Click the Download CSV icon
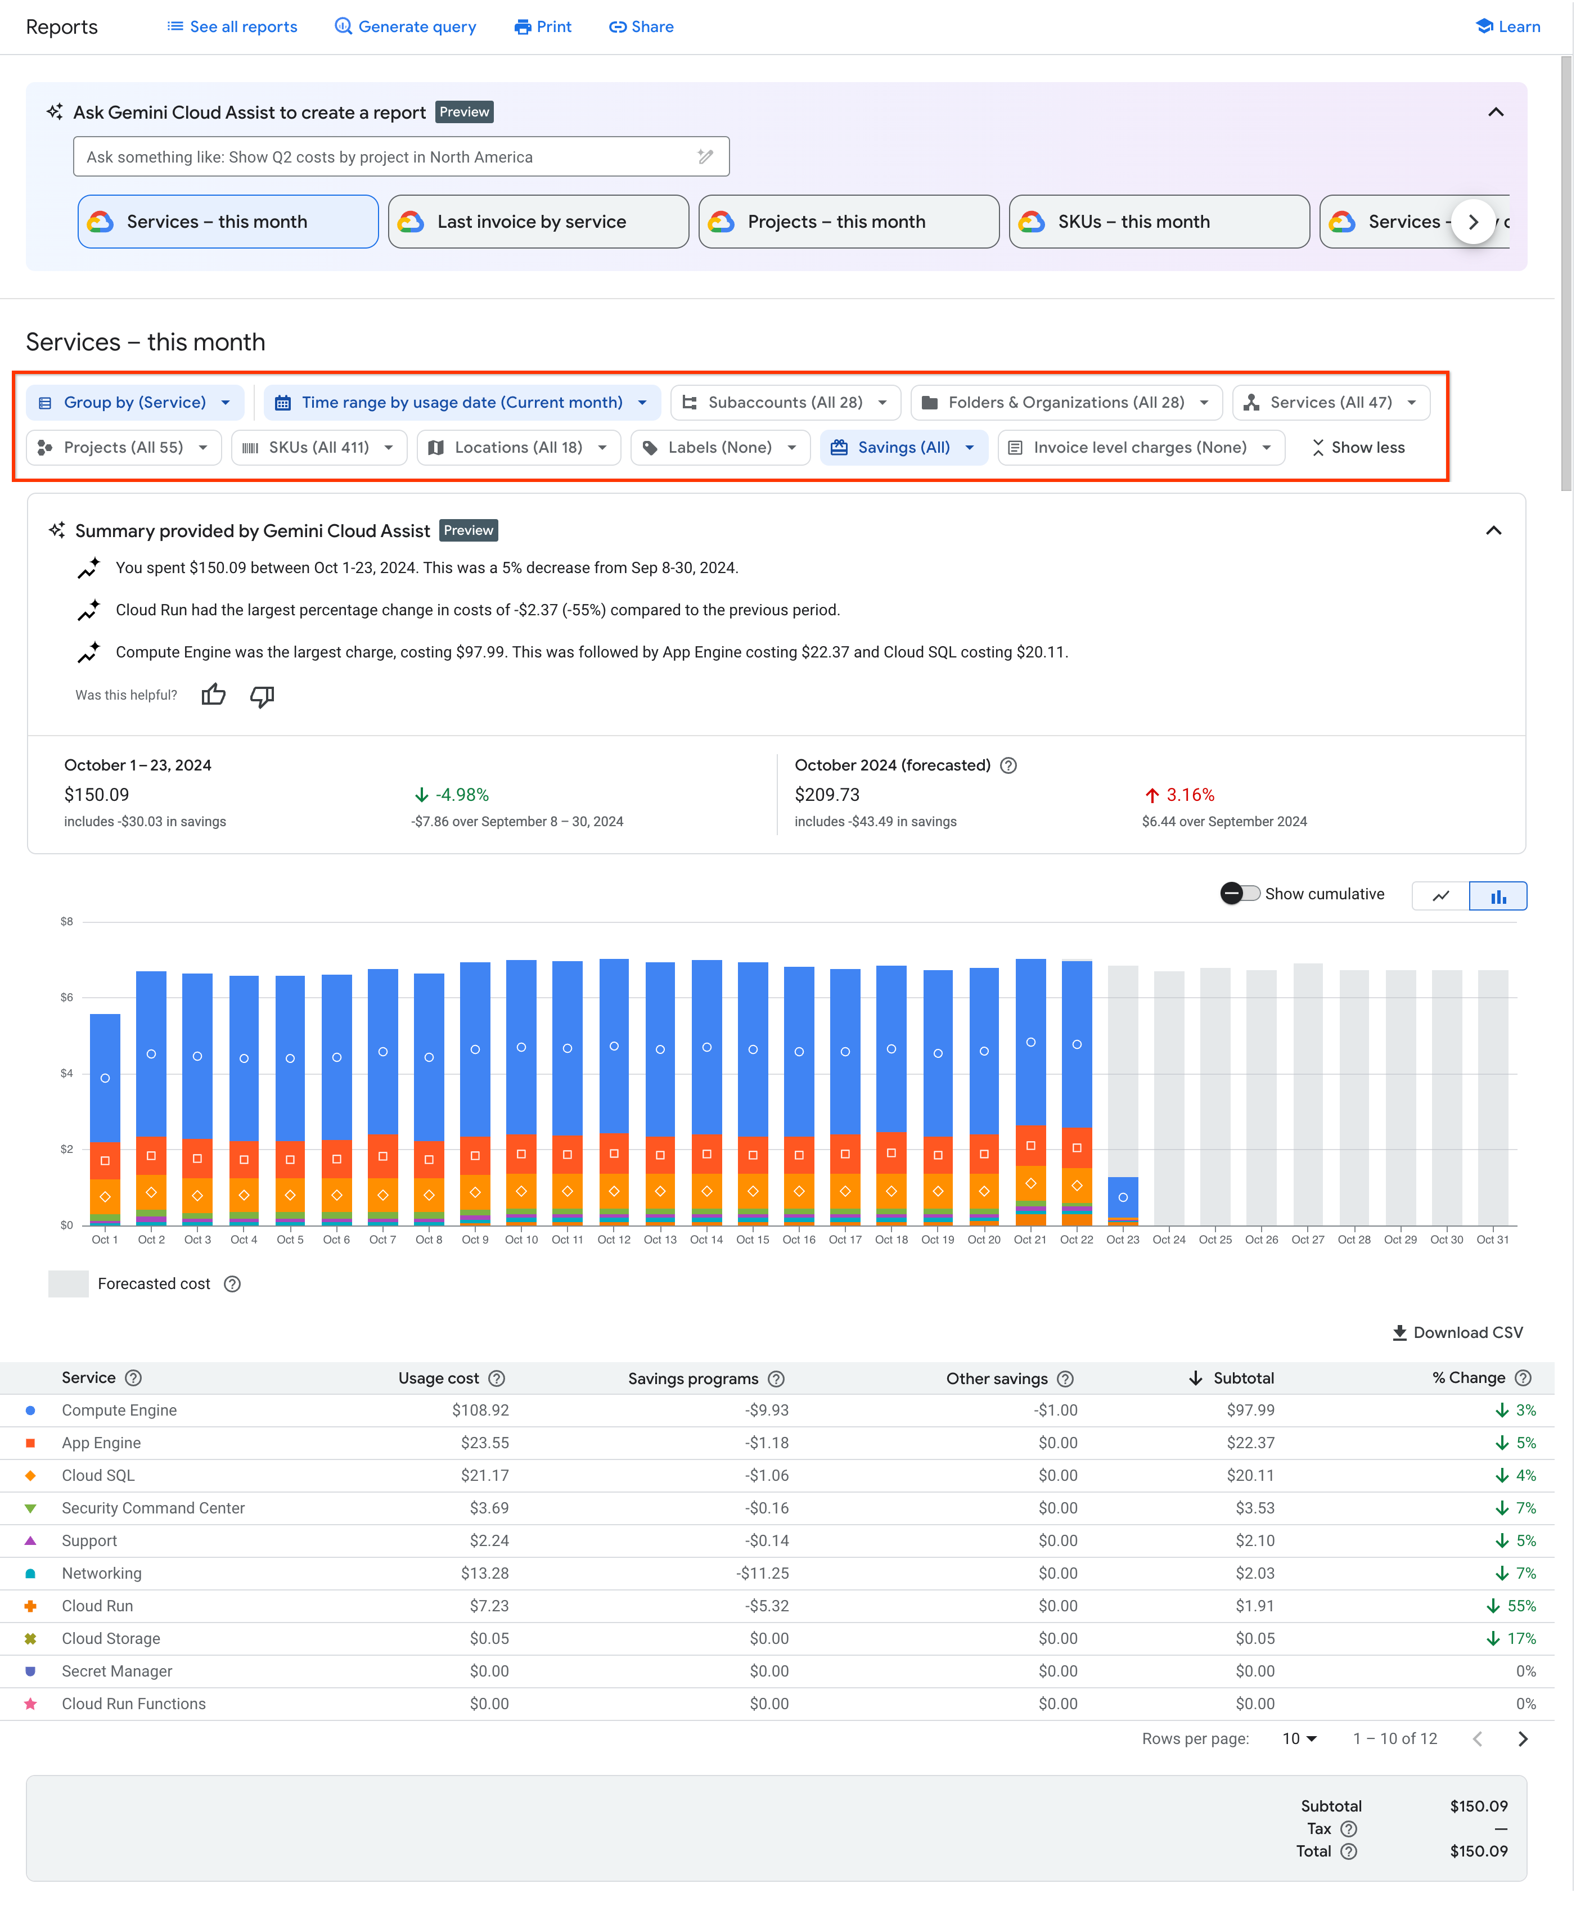Image resolution: width=1585 pixels, height=1906 pixels. (x=1399, y=1332)
